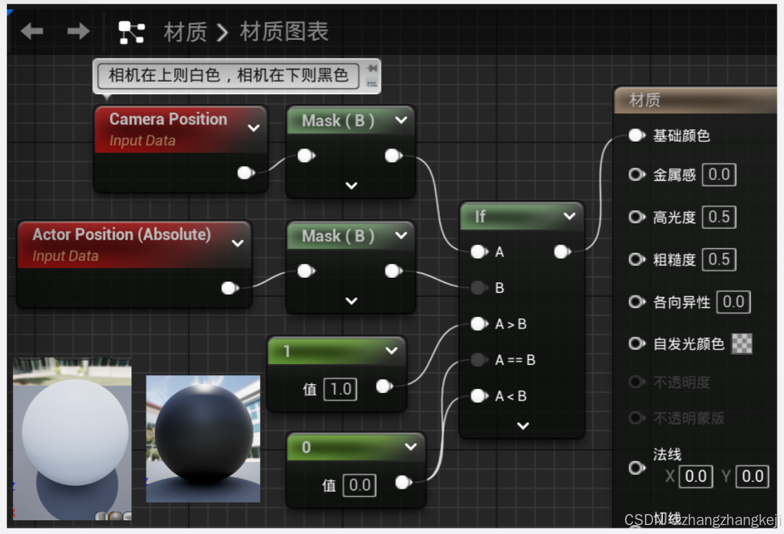The width and height of the screenshot is (784, 534).
Task: Click the If node A < B pin
Action: click(x=479, y=396)
